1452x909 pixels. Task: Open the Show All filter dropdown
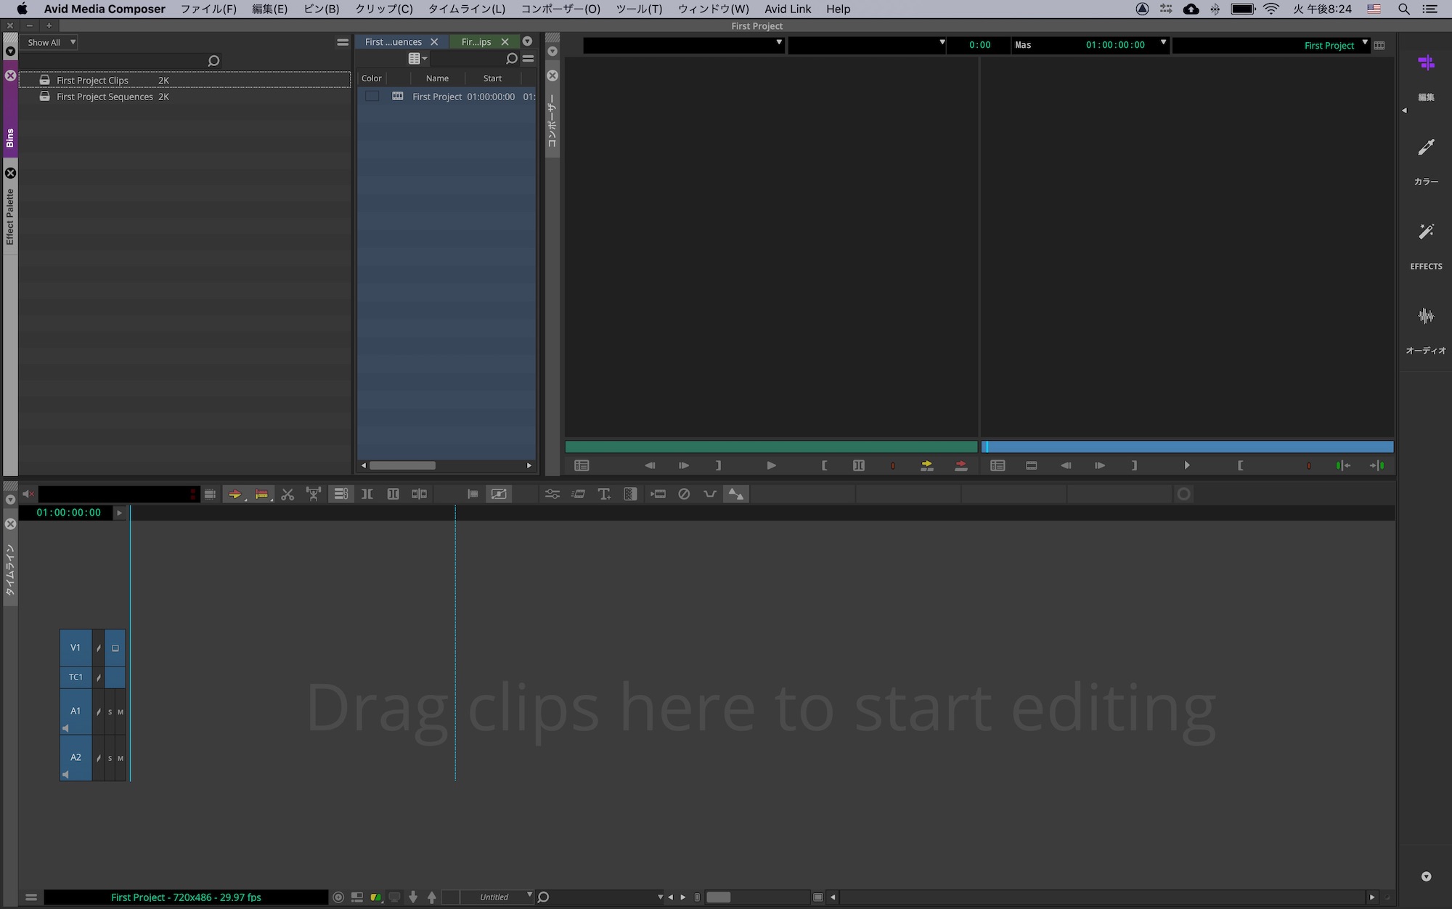click(50, 43)
